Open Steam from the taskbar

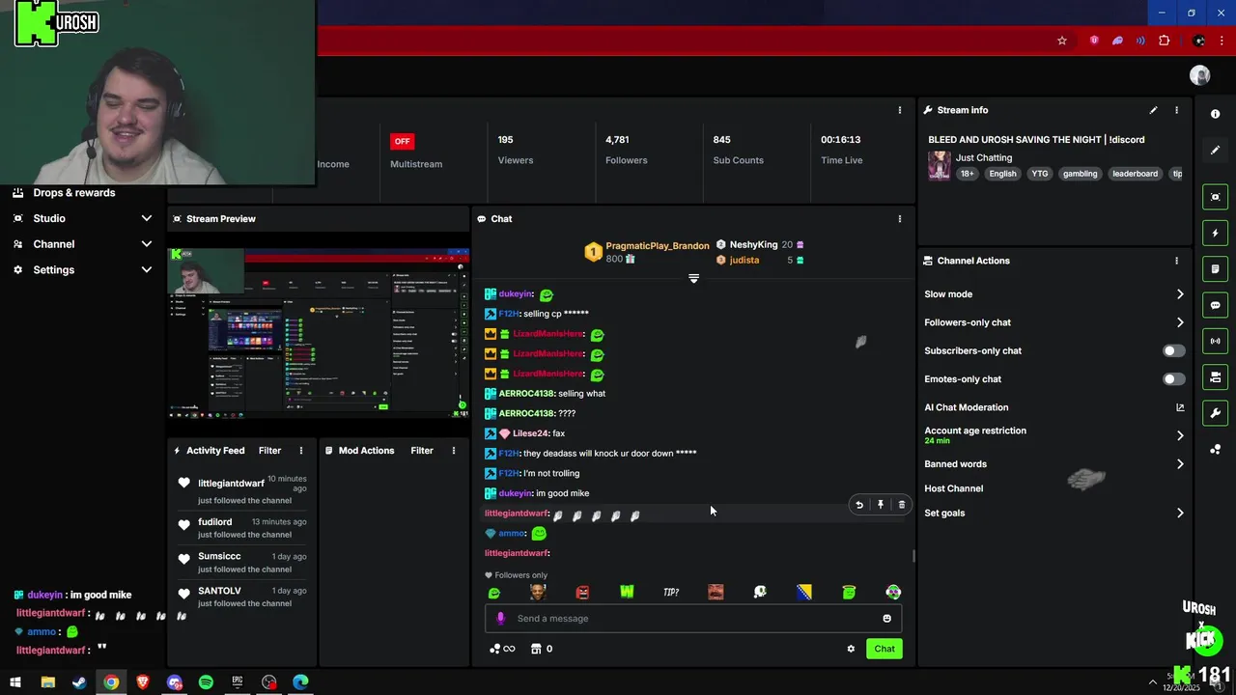click(79, 682)
